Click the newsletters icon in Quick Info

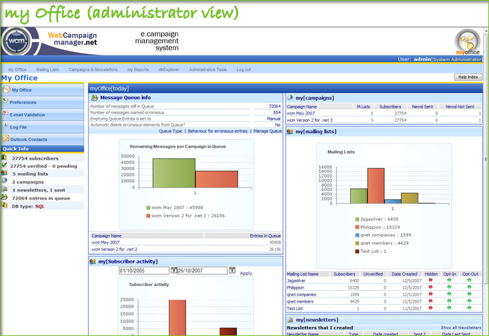pyautogui.click(x=4, y=189)
